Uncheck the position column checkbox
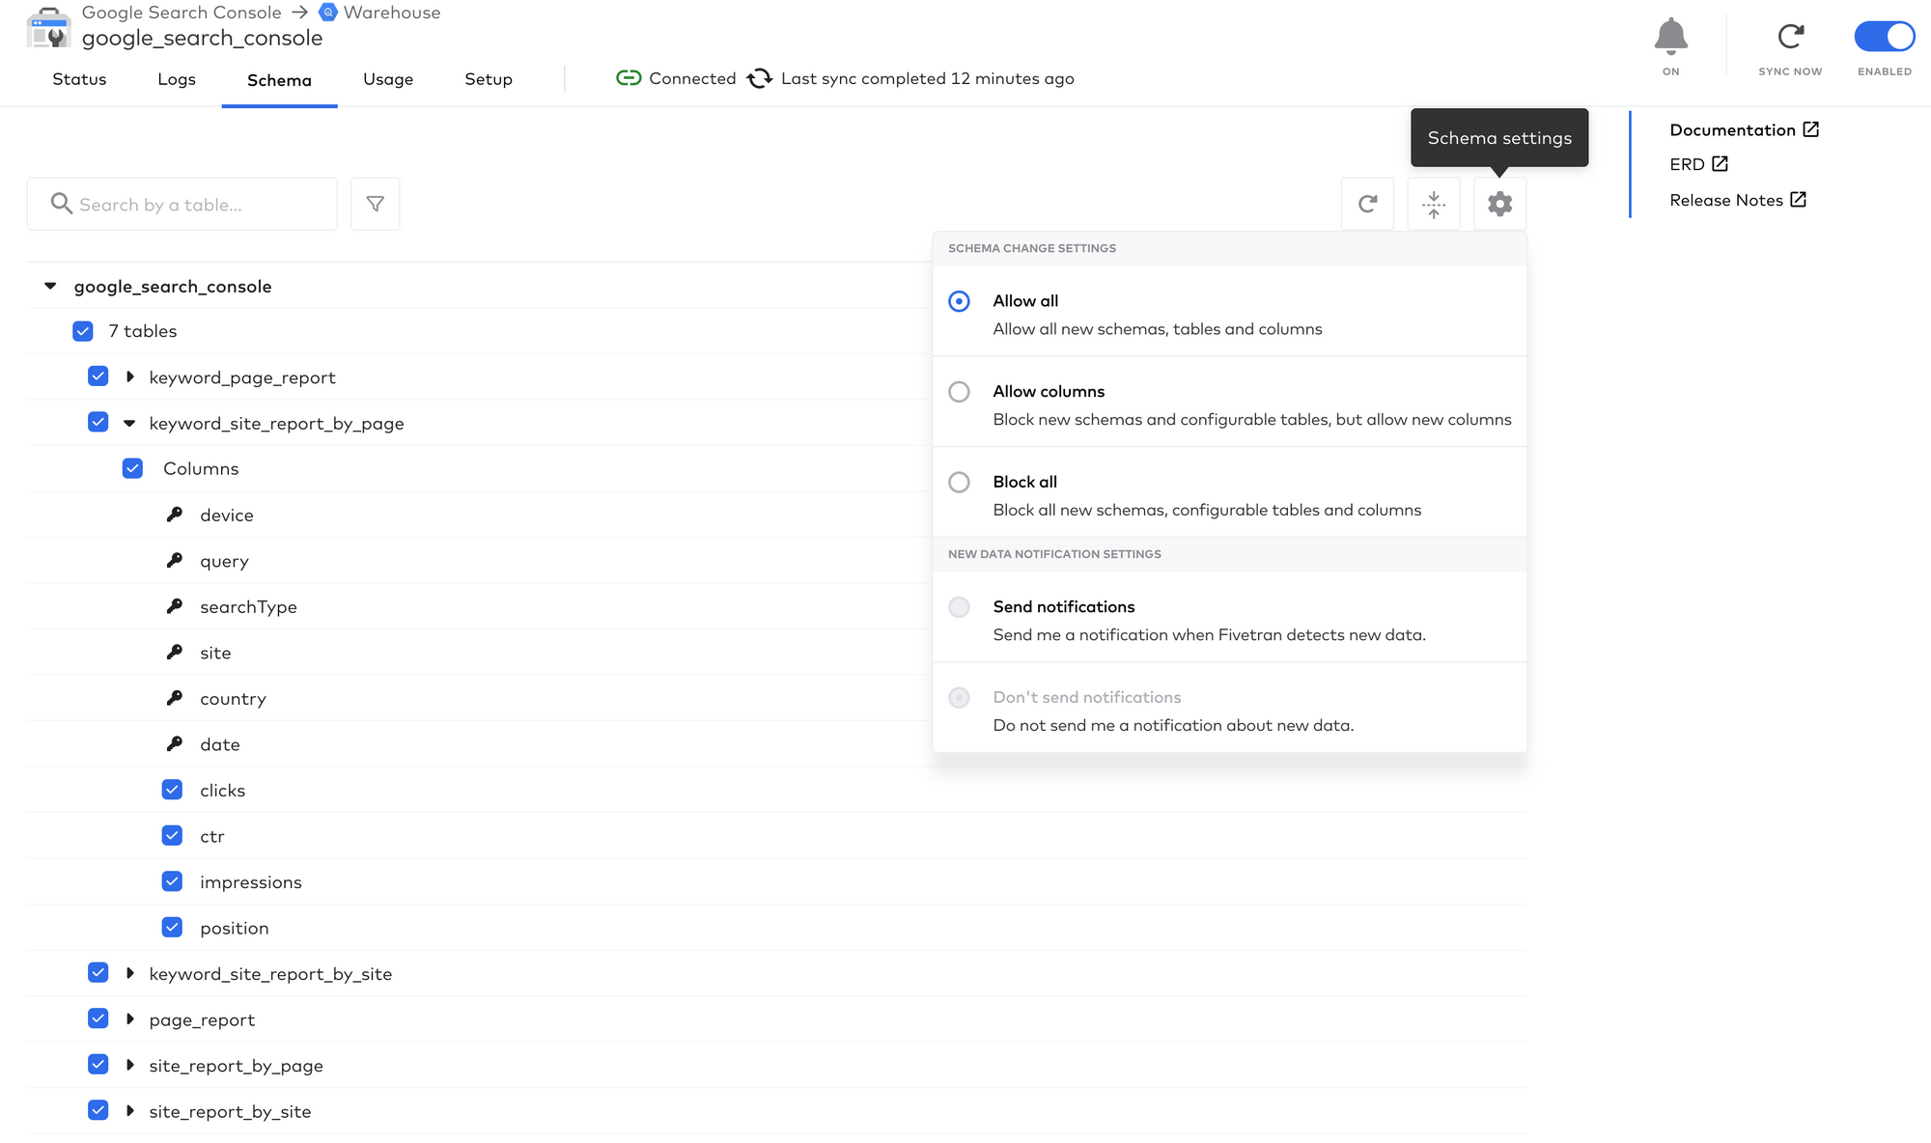The image size is (1931, 1143). click(x=173, y=927)
